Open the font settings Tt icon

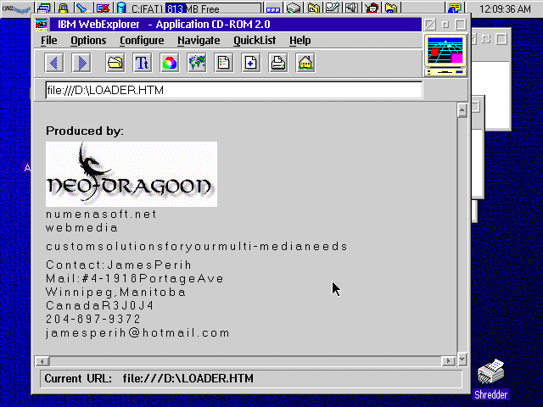click(x=143, y=63)
